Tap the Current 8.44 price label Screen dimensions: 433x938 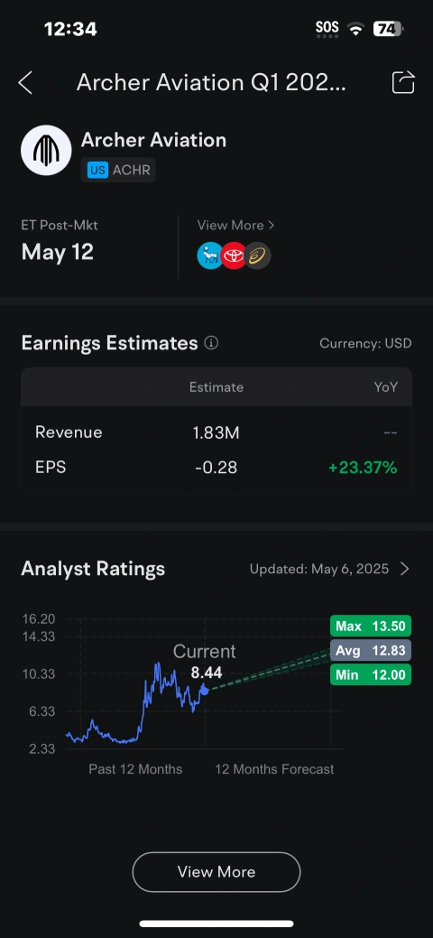pyautogui.click(x=205, y=662)
